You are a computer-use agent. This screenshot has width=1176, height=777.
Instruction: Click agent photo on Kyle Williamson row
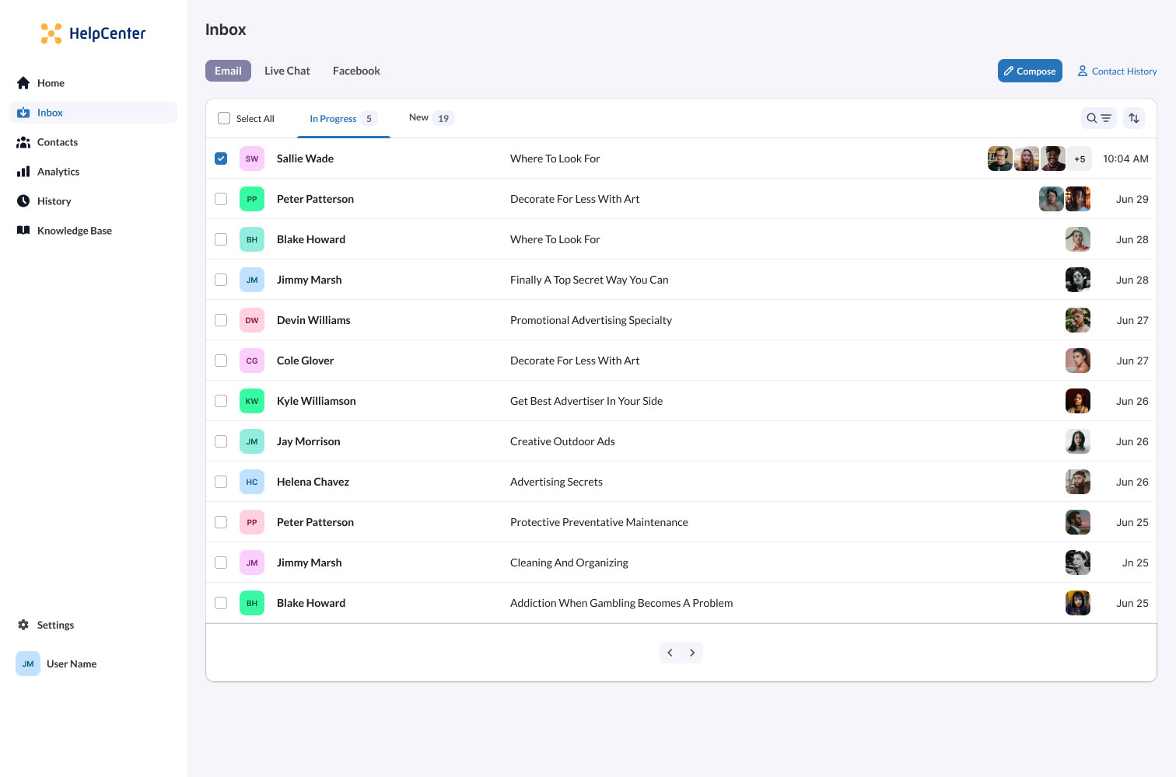point(1078,401)
